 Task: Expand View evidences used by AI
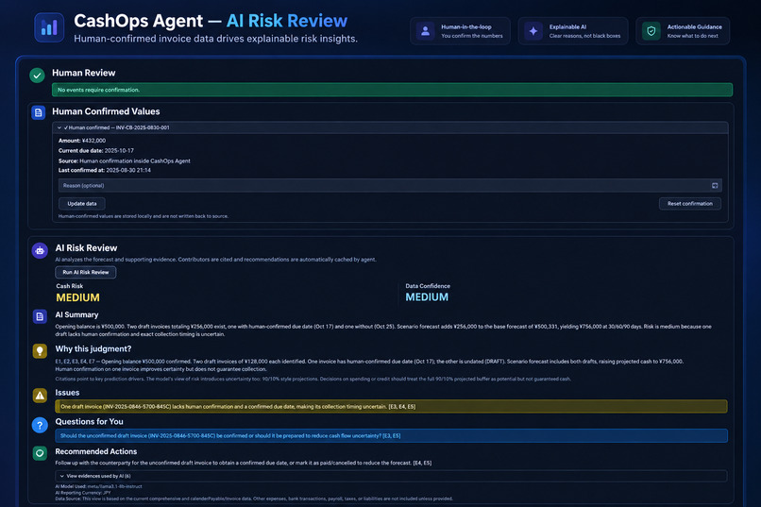(x=391, y=476)
